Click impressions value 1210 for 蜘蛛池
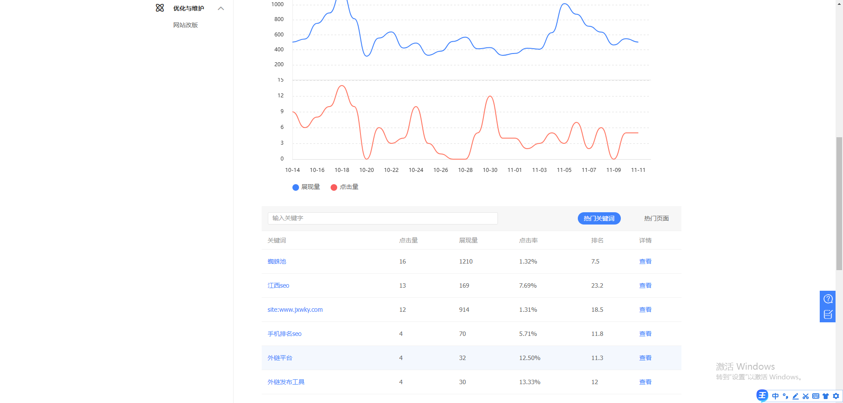 [466, 261]
